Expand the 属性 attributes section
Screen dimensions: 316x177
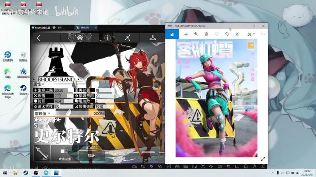coord(39,84)
